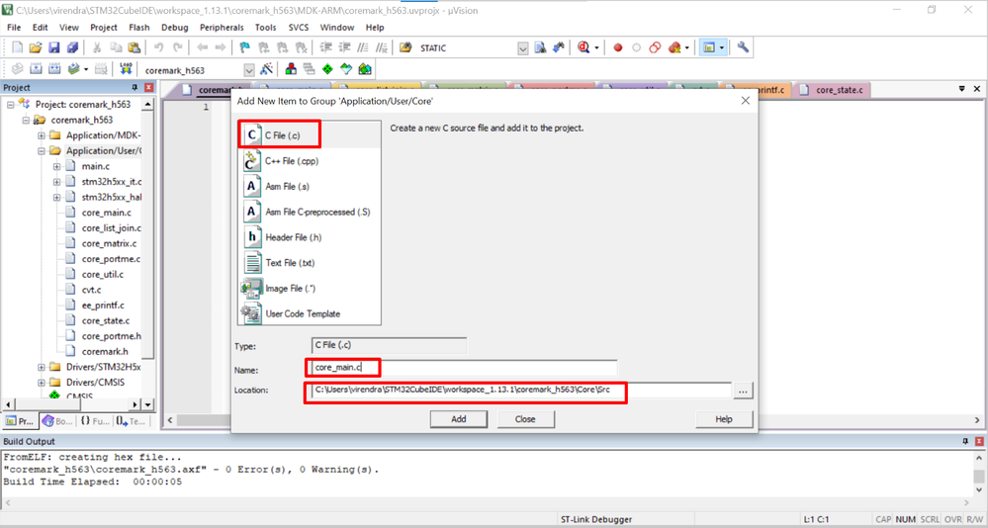Click the Build target icon

(x=36, y=68)
